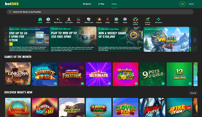This screenshot has height=117, width=202.
Task: Show info for Phoenix Firestorm
Action: [82, 83]
